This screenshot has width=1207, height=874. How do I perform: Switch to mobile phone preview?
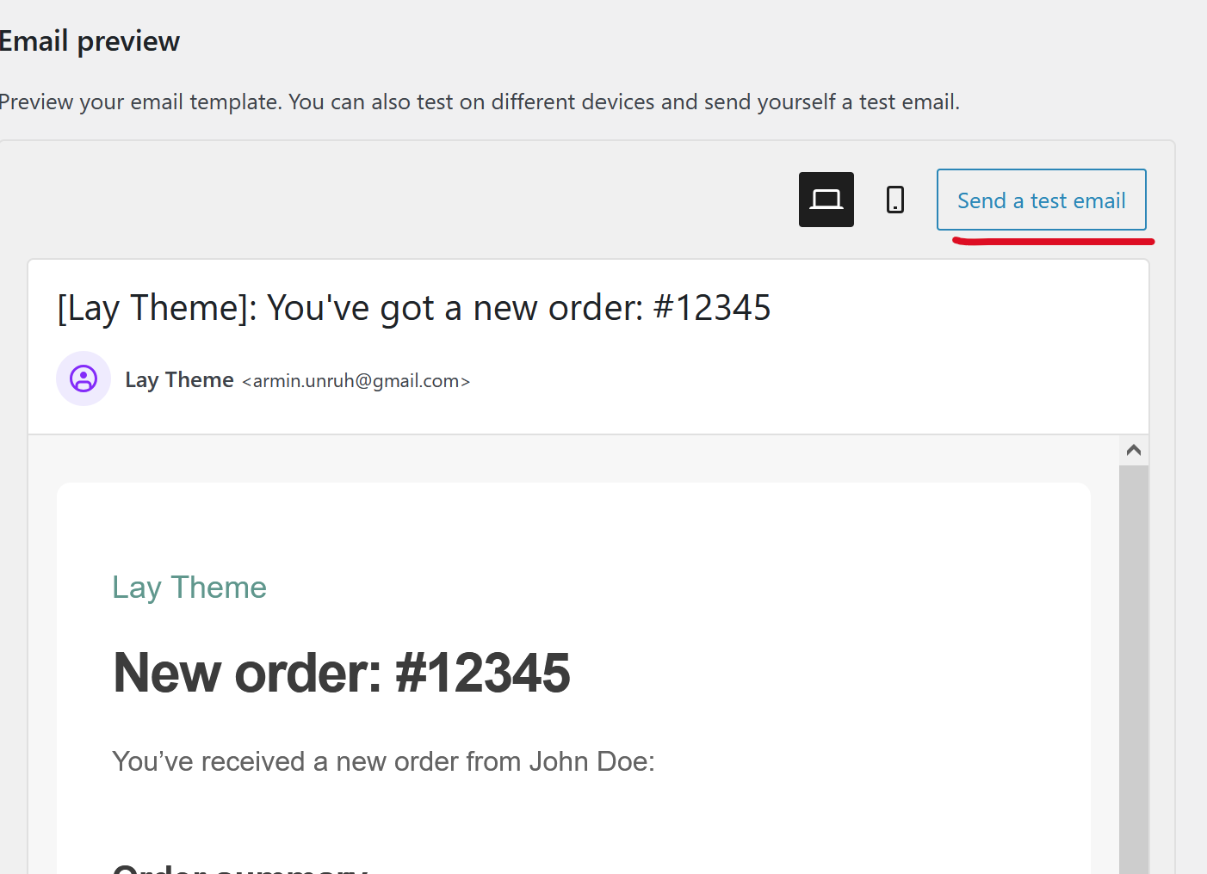[895, 200]
